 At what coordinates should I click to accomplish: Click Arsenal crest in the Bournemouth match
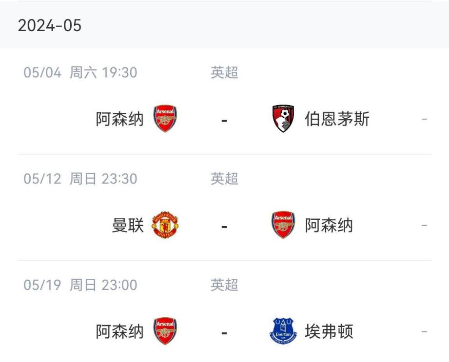tap(165, 119)
